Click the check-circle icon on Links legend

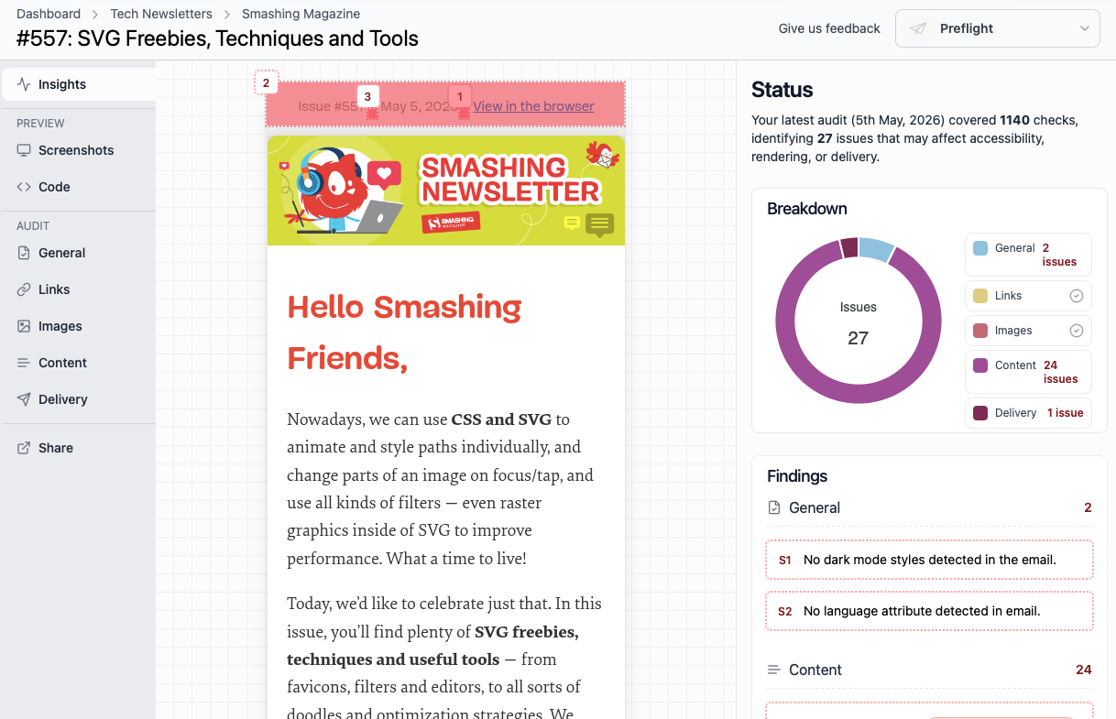click(1077, 296)
